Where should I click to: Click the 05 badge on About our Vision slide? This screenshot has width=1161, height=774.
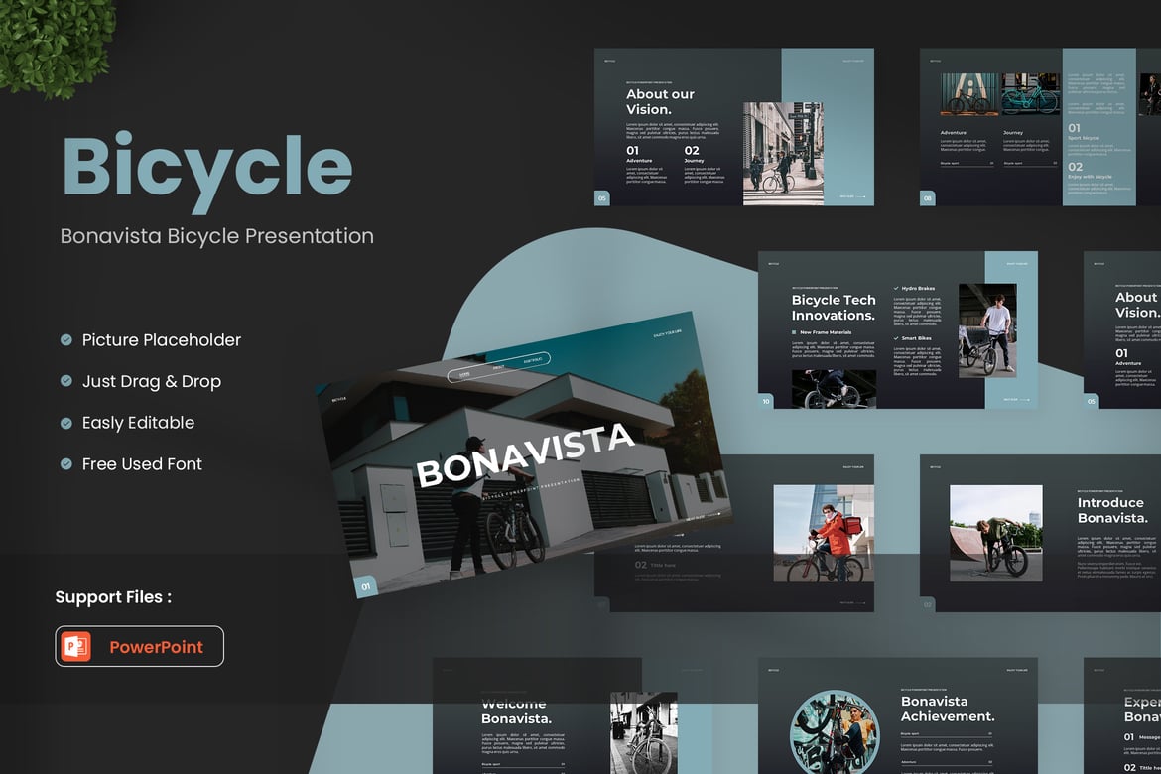click(x=602, y=197)
